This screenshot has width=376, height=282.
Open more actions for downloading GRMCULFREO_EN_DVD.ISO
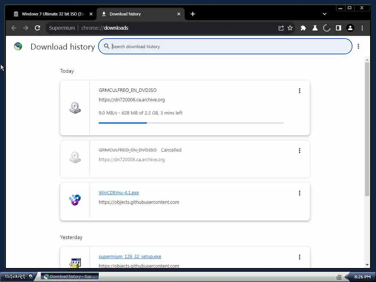[300, 91]
